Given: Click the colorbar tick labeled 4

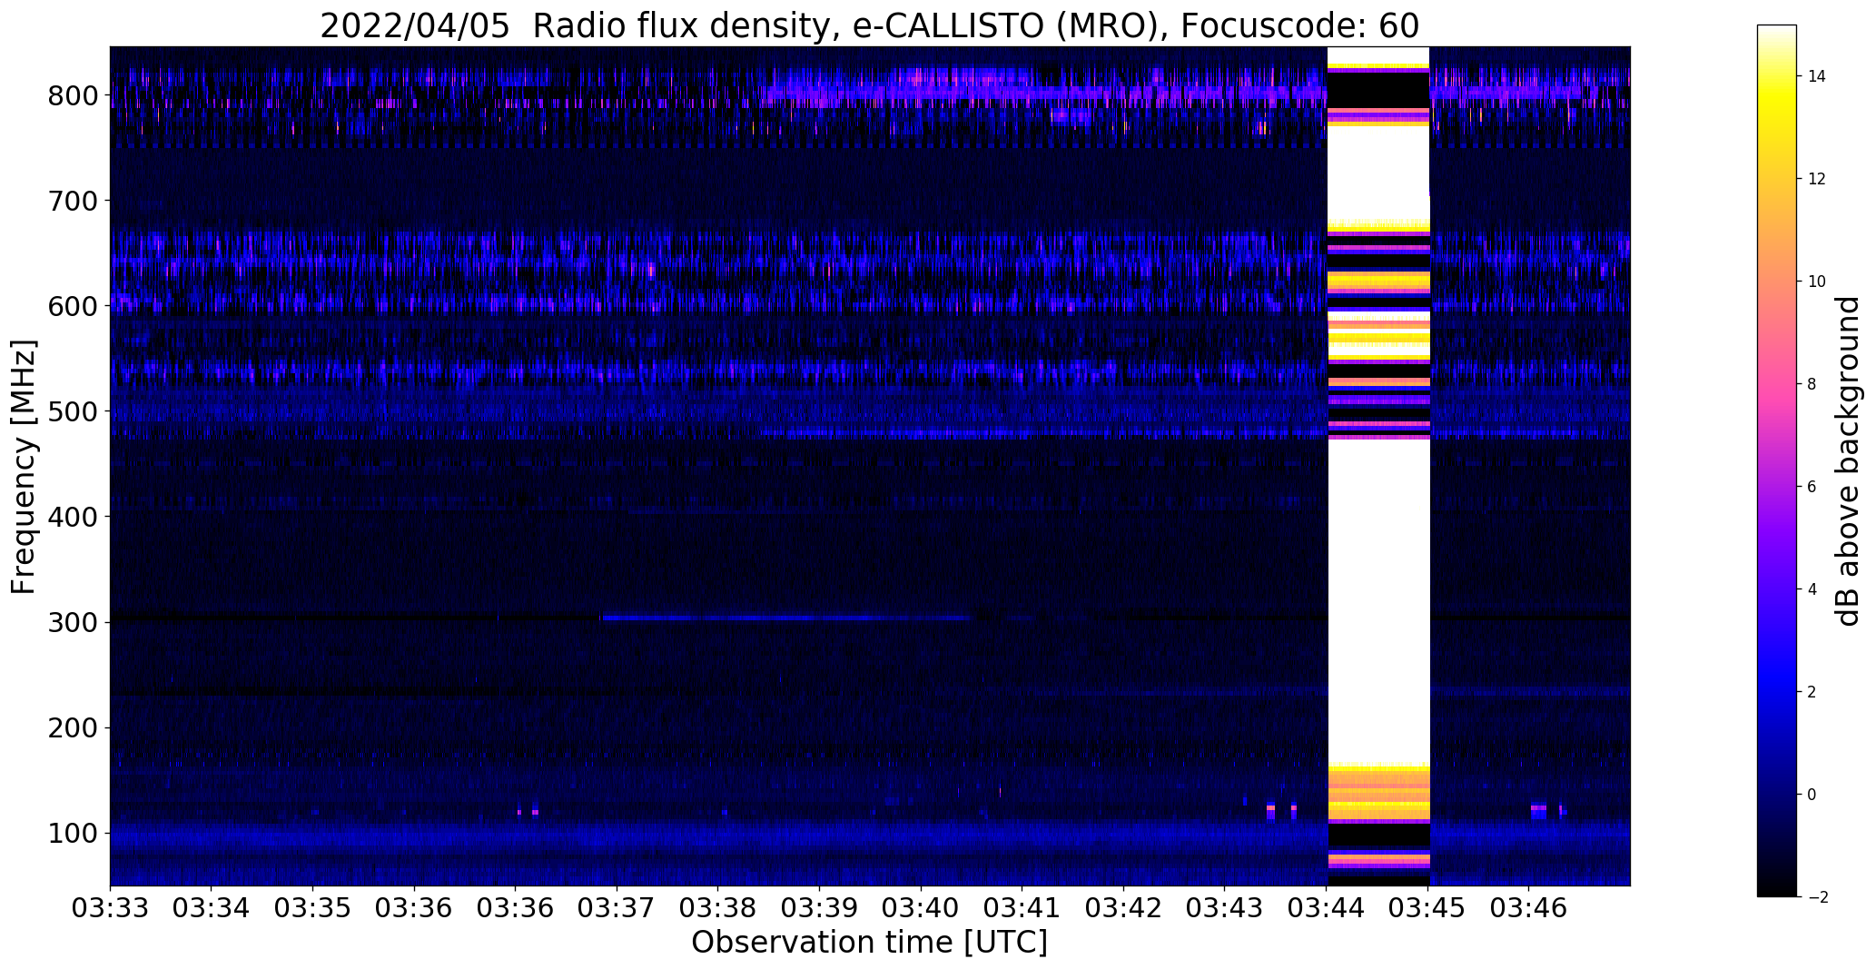Looking at the screenshot, I should tap(1812, 589).
